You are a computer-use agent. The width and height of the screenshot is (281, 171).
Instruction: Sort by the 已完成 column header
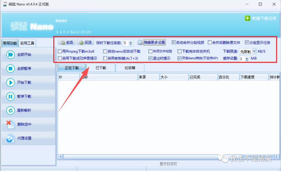tap(203, 77)
